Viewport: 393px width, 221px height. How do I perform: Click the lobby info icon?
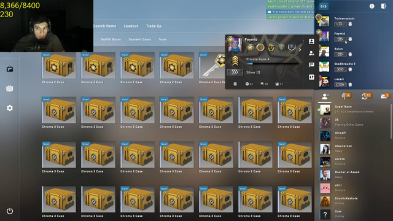tap(372, 6)
